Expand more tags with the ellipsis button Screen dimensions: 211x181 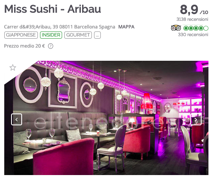[97, 35]
